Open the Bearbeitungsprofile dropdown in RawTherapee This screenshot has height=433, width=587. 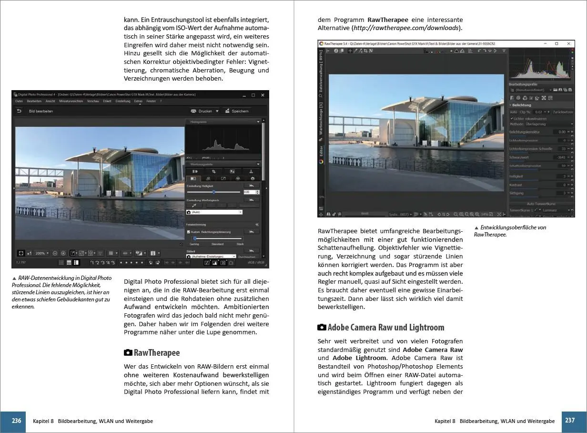(531, 90)
